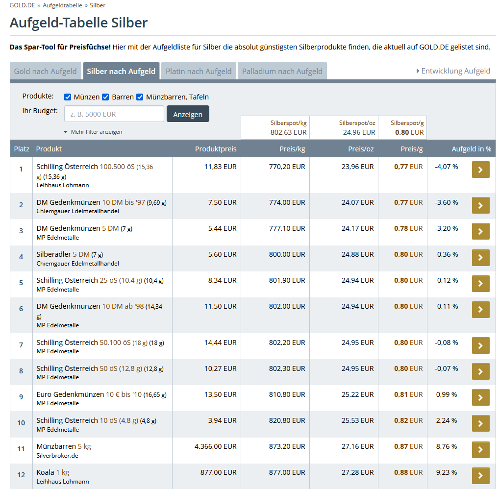Open Schilling Österreich 10 öS (4,8 g) product

[97, 420]
